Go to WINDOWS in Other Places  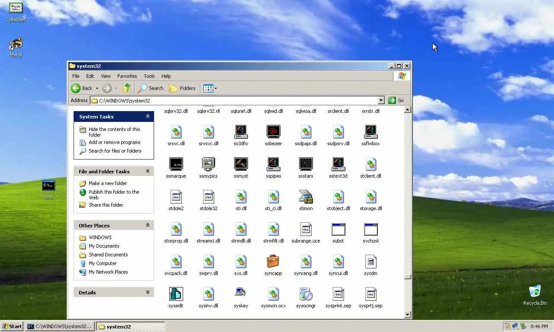pos(100,237)
